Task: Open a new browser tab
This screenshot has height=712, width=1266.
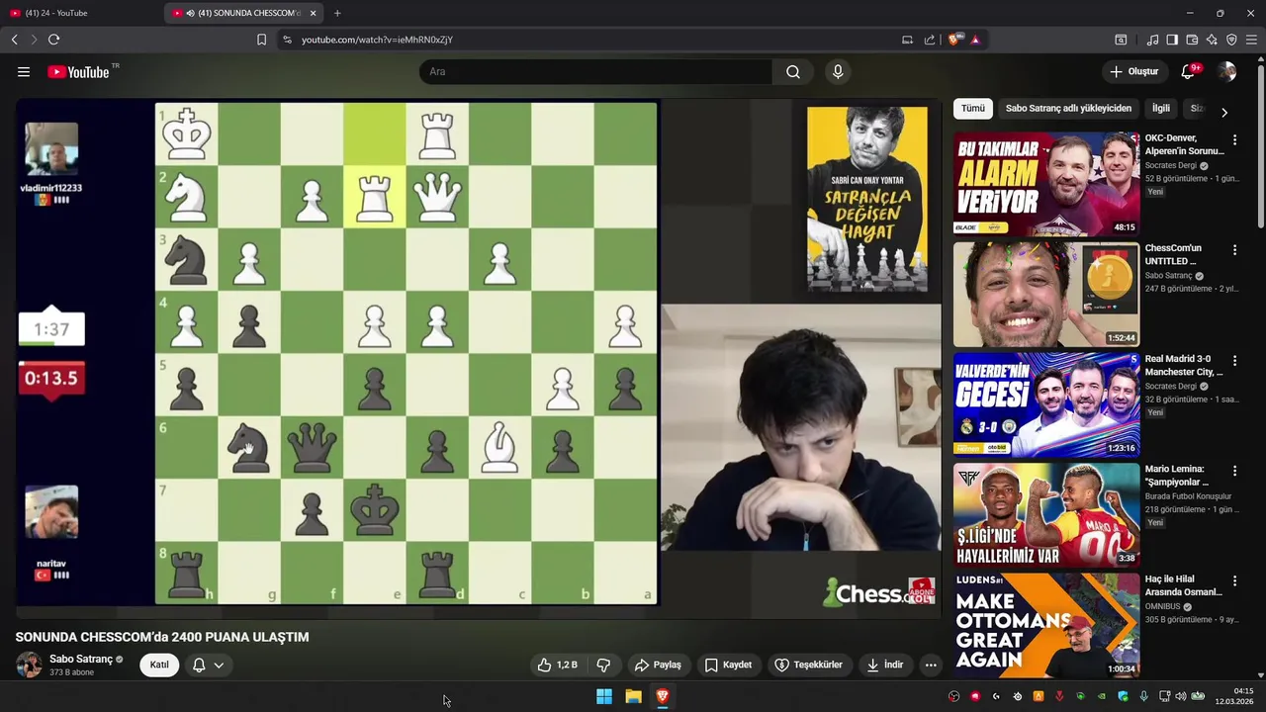Action: (x=337, y=13)
